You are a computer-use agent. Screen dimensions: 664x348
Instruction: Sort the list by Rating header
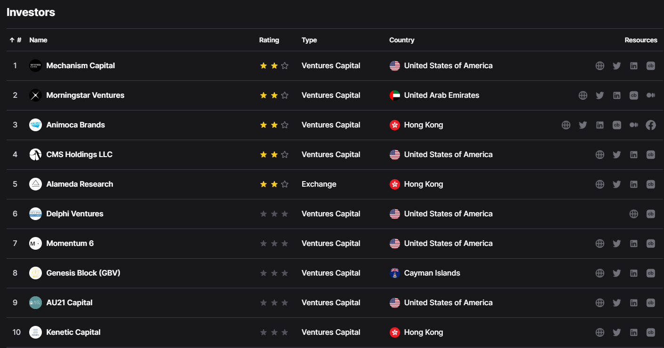tap(269, 40)
